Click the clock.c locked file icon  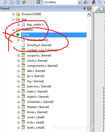click(x=23, y=60)
